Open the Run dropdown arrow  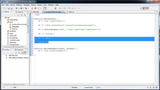pos(23,8)
